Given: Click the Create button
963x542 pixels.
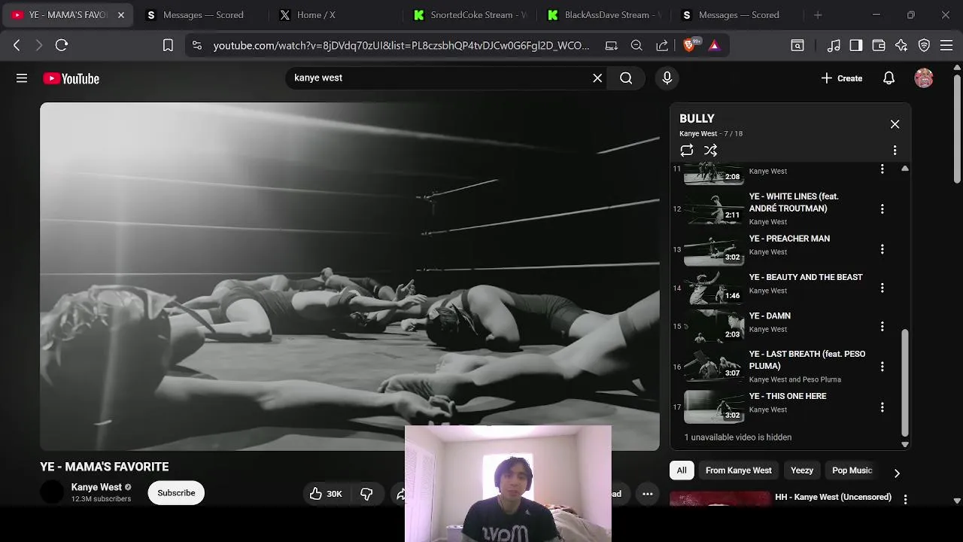Looking at the screenshot, I should pyautogui.click(x=842, y=78).
